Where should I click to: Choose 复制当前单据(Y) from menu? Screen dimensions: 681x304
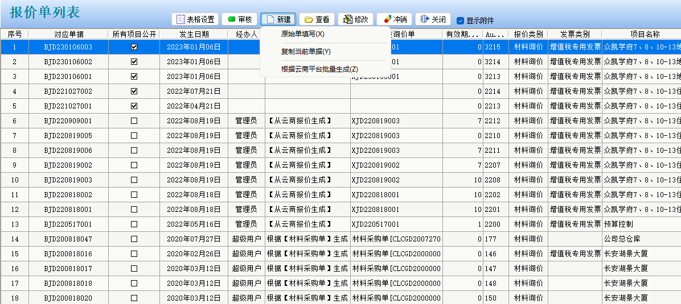[x=306, y=52]
